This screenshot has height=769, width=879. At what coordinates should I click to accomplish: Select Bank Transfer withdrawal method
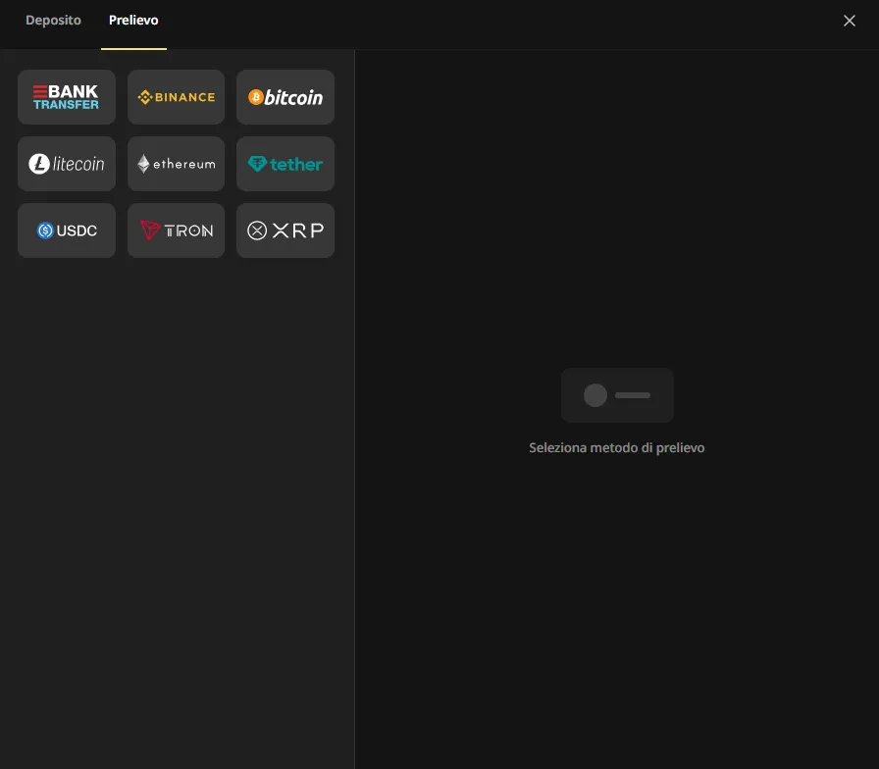tap(67, 97)
